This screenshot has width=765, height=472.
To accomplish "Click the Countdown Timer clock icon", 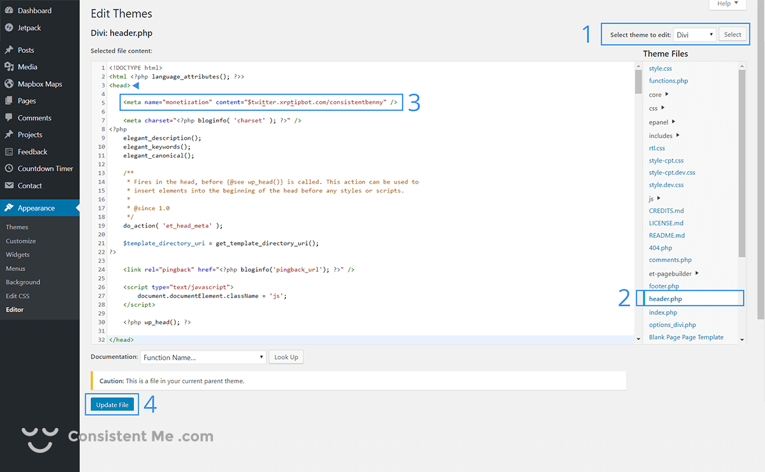I will tap(9, 168).
